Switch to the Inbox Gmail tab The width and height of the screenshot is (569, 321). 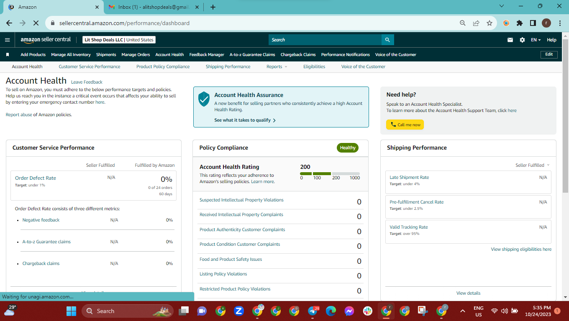(154, 7)
